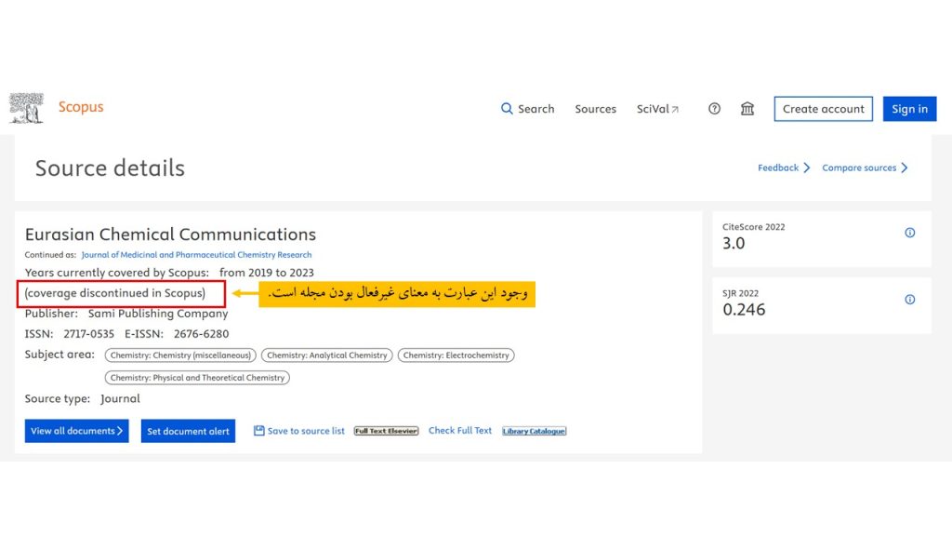Click the Search magnifier icon
This screenshot has height=536, width=952.
click(x=507, y=109)
